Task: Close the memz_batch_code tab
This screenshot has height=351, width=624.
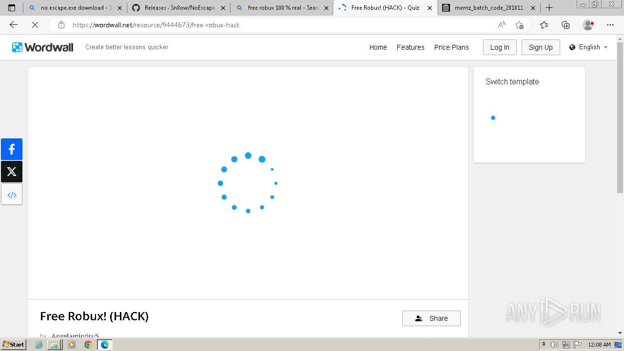Action: tap(533, 8)
